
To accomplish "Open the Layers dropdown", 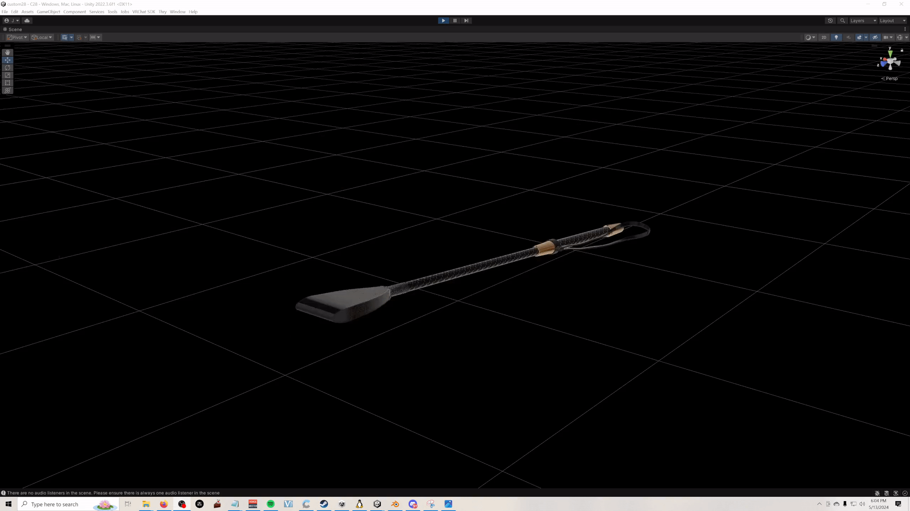I will 863,20.
